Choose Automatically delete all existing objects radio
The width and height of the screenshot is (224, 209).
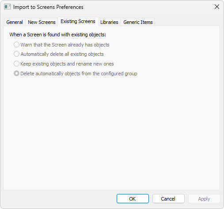[x=16, y=54]
